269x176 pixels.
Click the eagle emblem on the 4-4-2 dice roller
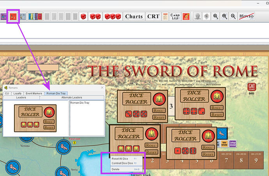[217, 96]
